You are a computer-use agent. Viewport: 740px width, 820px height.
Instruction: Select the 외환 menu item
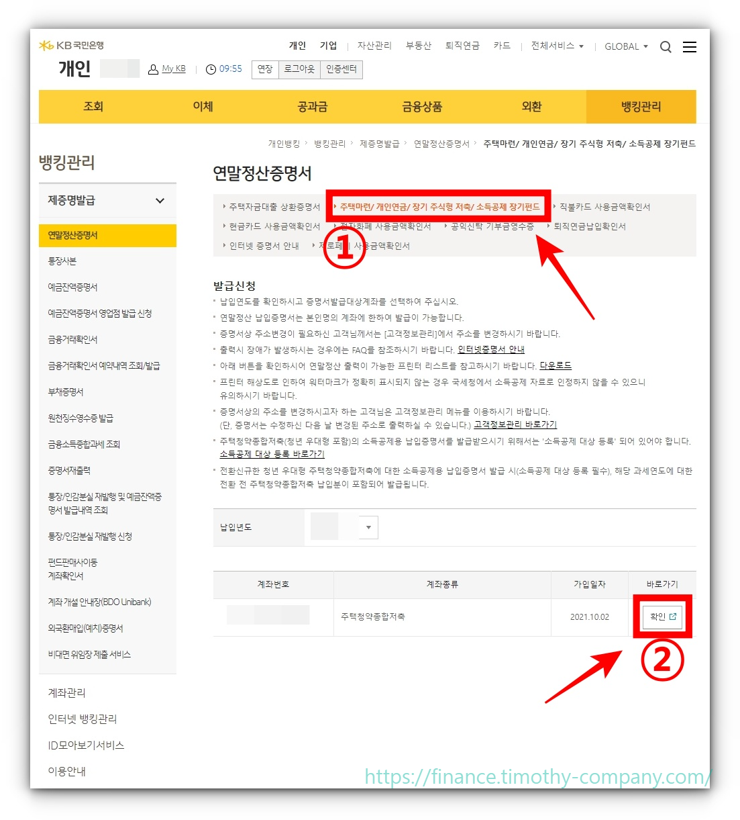(531, 106)
